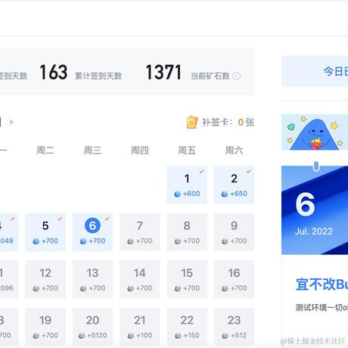
Task: Select calendar day 12
Action: [45, 279]
